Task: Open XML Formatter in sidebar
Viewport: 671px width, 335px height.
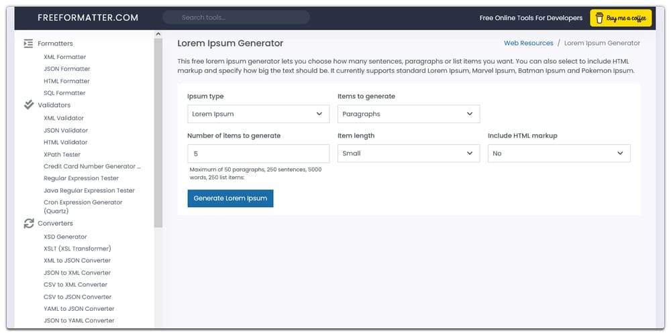Action: click(64, 57)
